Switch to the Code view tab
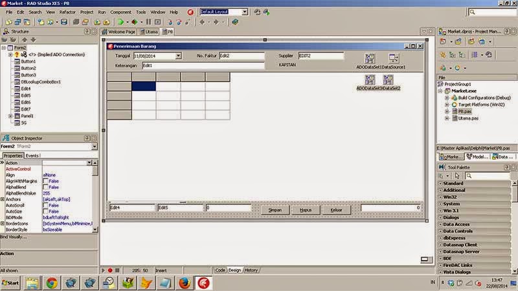The image size is (518, 291). pos(220,270)
